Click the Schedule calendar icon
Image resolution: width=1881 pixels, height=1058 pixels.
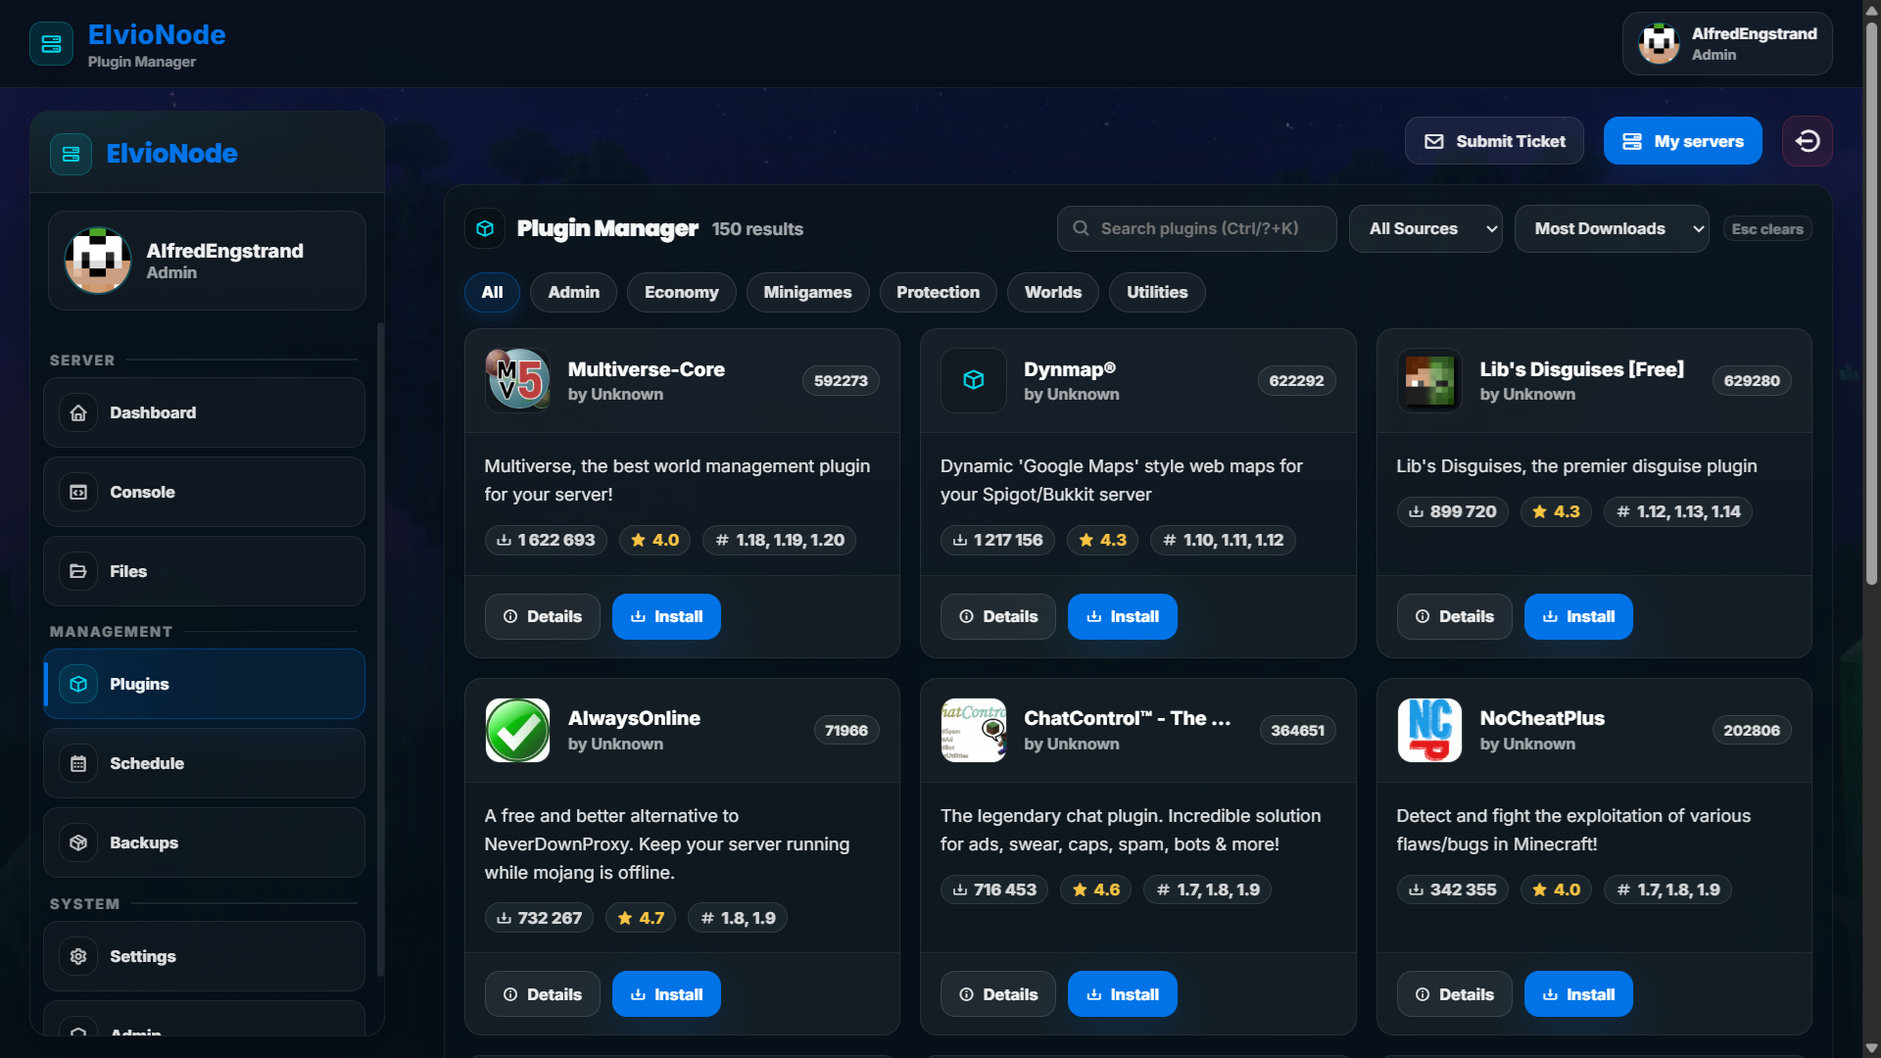click(x=78, y=763)
